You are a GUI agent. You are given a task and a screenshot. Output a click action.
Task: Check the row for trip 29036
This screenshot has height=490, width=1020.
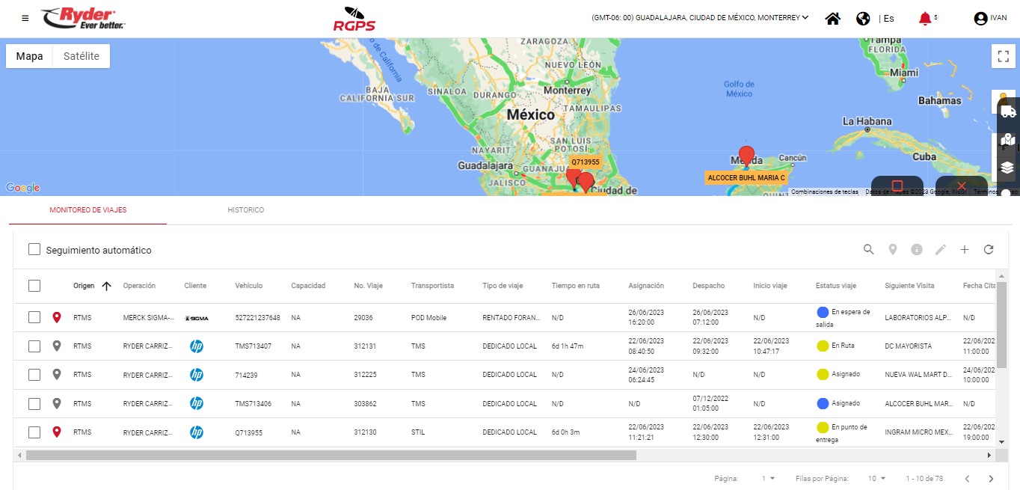[34, 317]
